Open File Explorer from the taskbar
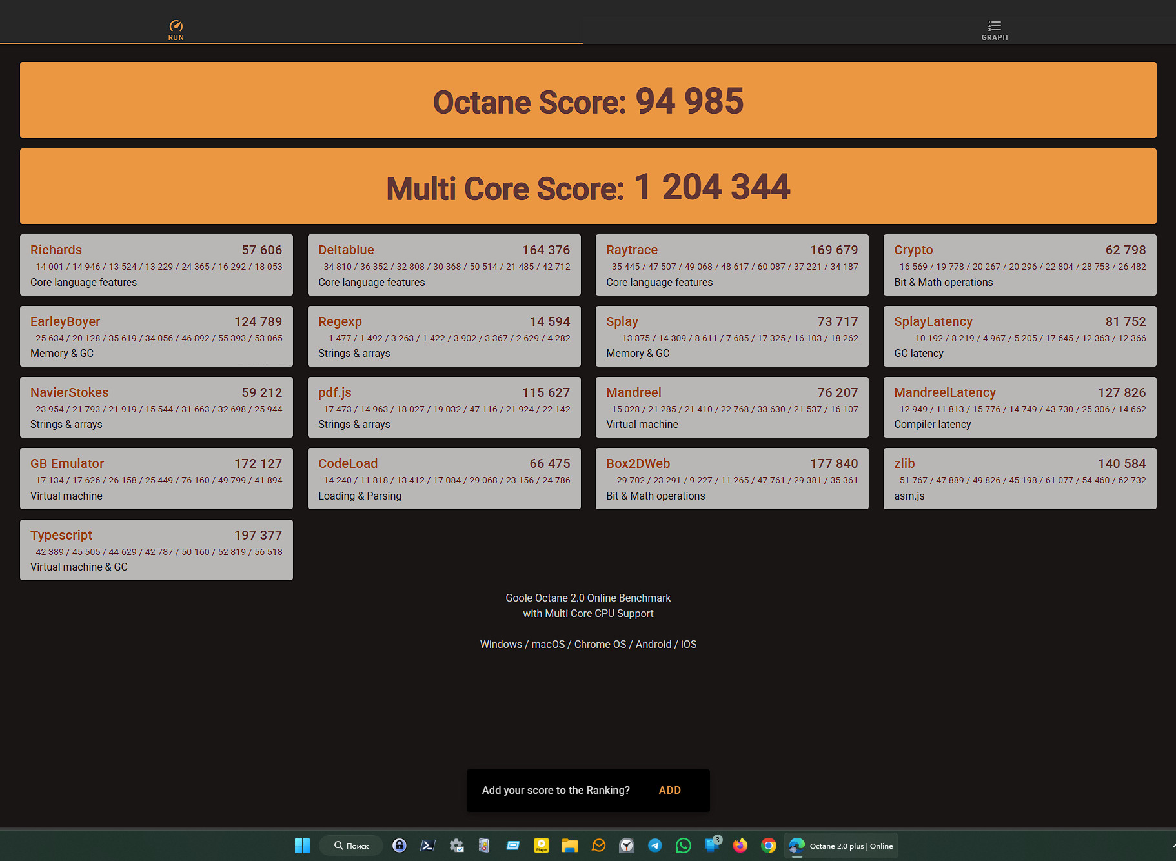Screen dimensions: 1176x861 (569, 846)
